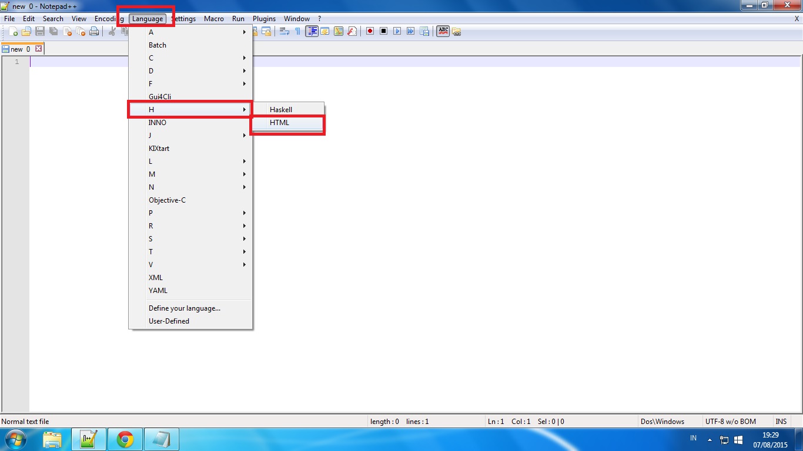
Task: Open the Run menu
Action: (x=238, y=19)
